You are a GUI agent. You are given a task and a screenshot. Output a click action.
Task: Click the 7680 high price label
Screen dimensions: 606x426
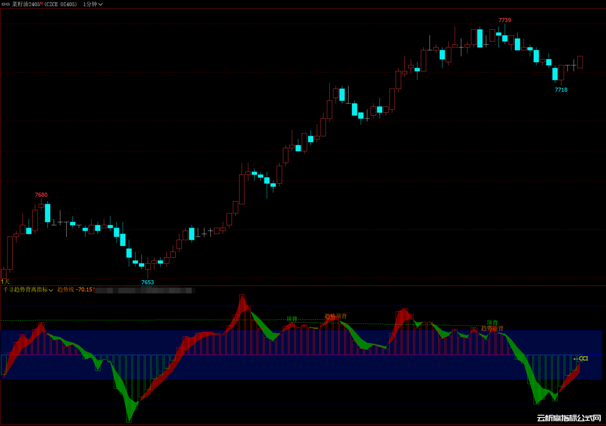pyautogui.click(x=41, y=195)
